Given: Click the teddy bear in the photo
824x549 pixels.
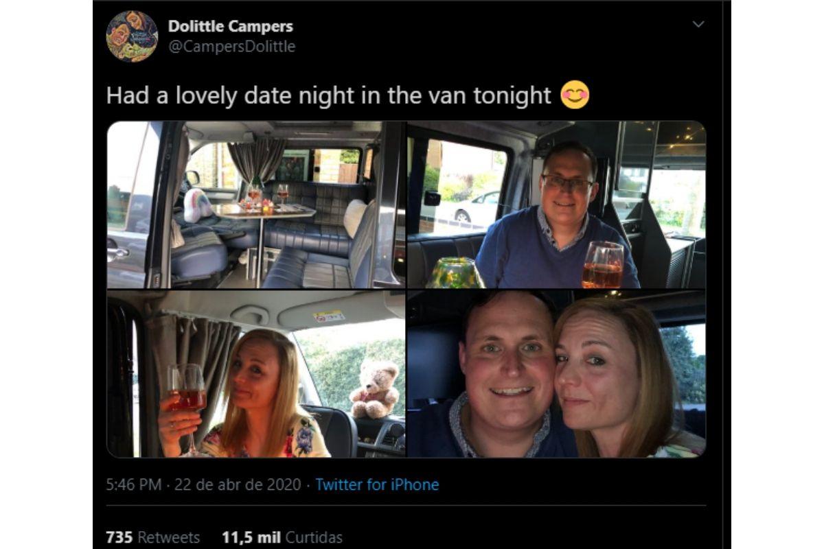Looking at the screenshot, I should [x=375, y=389].
